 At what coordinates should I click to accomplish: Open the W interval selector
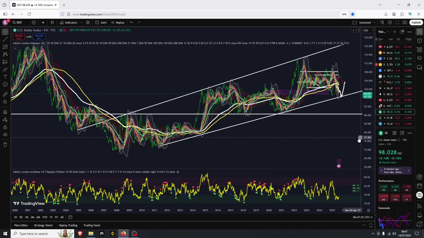tap(43, 22)
